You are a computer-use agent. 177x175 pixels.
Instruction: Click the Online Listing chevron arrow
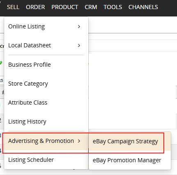point(79,27)
